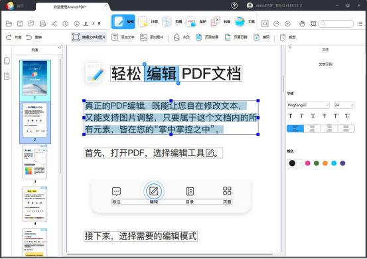Open the 转换 (Convert) ribbon tab
367x259 pixels.
tap(220, 21)
